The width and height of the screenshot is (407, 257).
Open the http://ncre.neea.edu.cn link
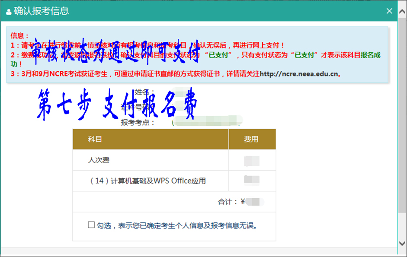click(298, 74)
